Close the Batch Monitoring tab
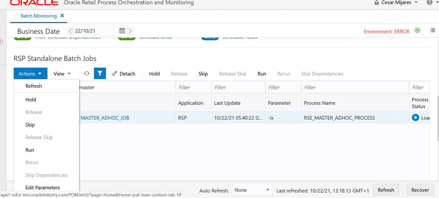This screenshot has width=439, height=198. click(x=62, y=16)
